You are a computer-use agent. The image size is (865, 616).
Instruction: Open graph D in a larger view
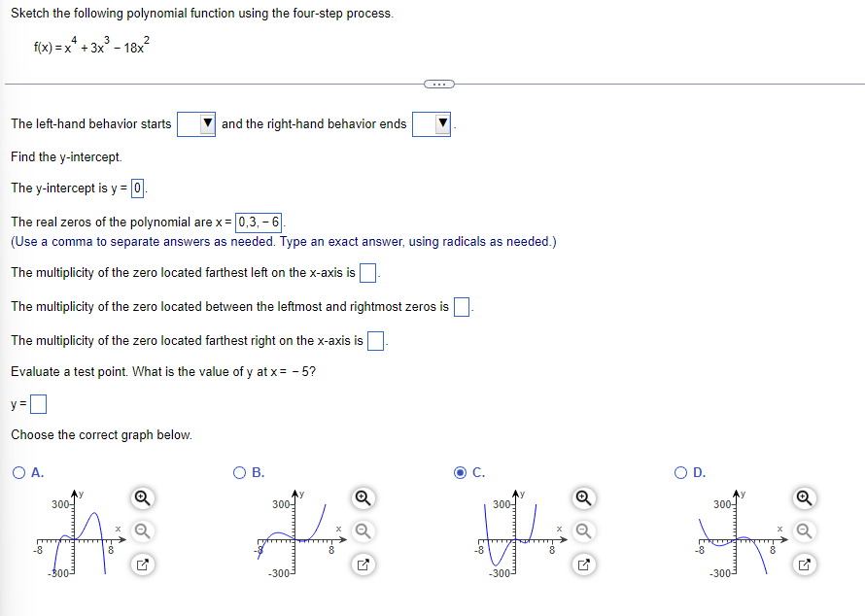coord(804,565)
